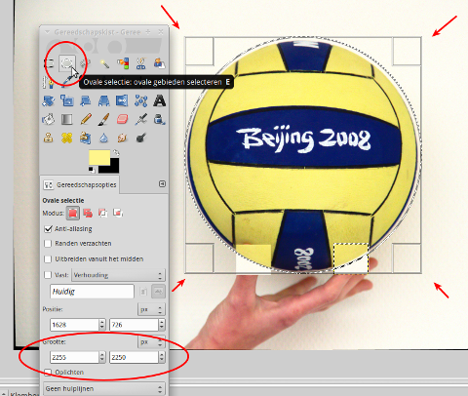Tick the Vast checkbox
Screen dimensions: 468x396
[48, 275]
